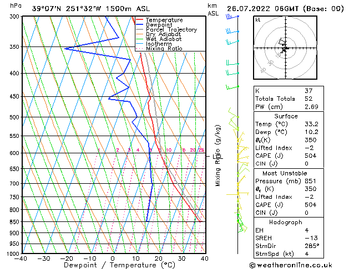349x269 pixels.
Task: Click the StmDir value 285°
Action: [x=312, y=246]
